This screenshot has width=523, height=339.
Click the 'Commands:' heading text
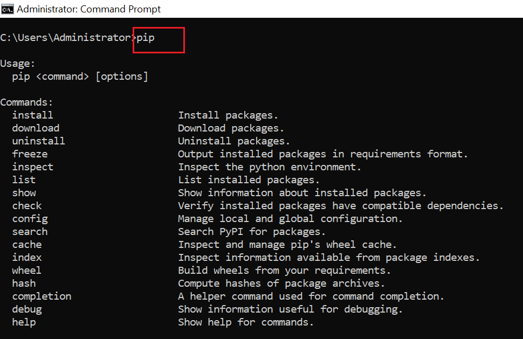(26, 102)
